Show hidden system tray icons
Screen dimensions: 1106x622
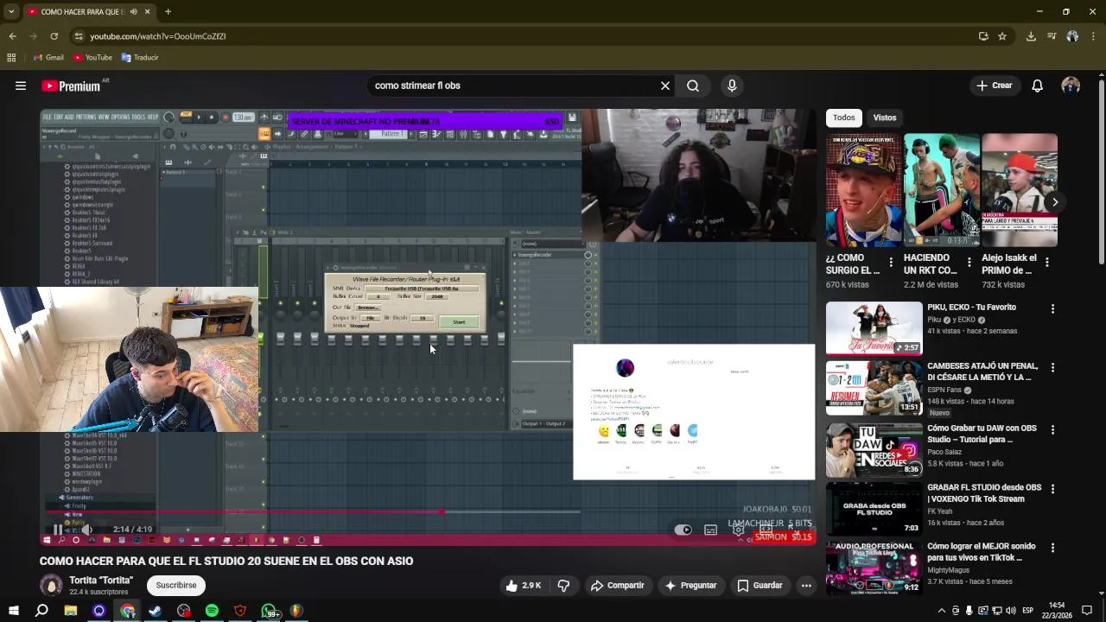942,611
